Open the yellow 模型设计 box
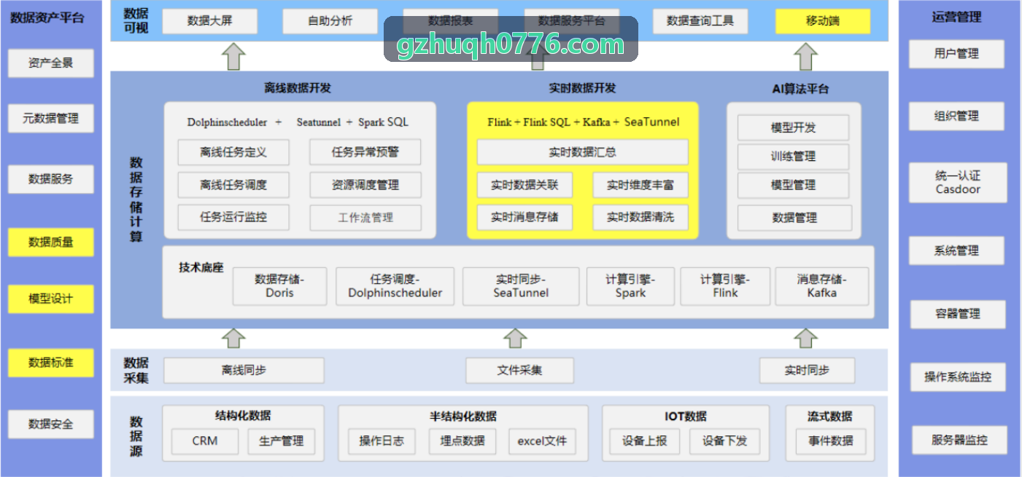 point(51,299)
